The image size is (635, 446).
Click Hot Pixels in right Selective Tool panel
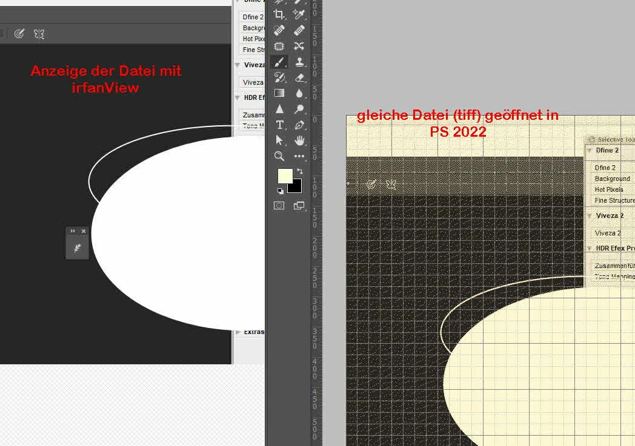click(x=613, y=189)
